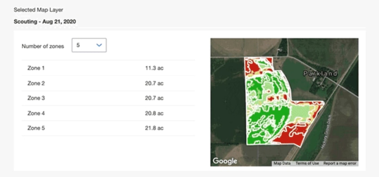Viewport: 379px width, 177px height.
Task: Click Report a map error link
Action: tap(340, 164)
